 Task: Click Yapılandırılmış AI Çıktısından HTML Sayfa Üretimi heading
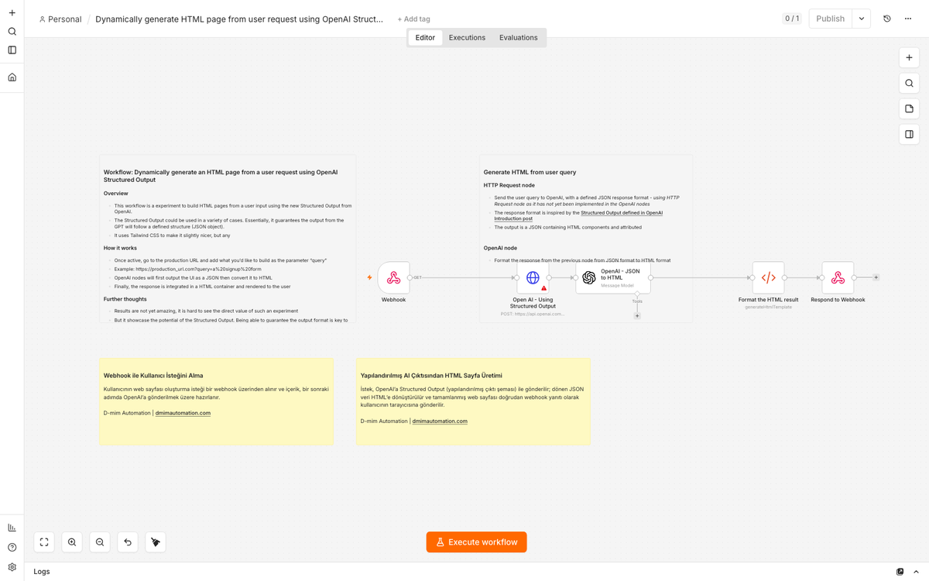(x=431, y=376)
